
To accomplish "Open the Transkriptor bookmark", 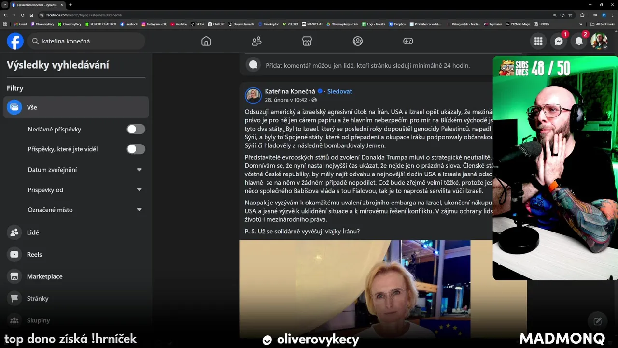I will tap(268, 24).
